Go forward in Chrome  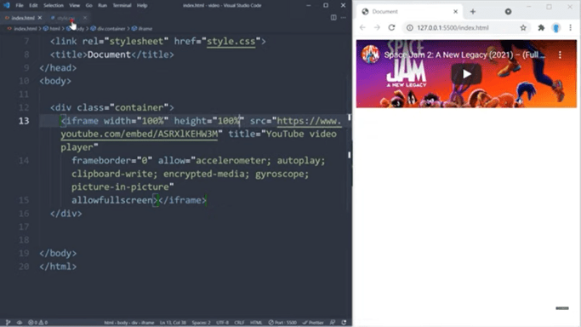pos(377,27)
